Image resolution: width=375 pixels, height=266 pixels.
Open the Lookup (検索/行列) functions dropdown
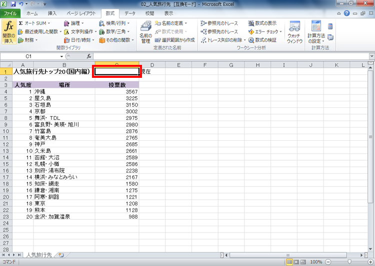click(114, 23)
